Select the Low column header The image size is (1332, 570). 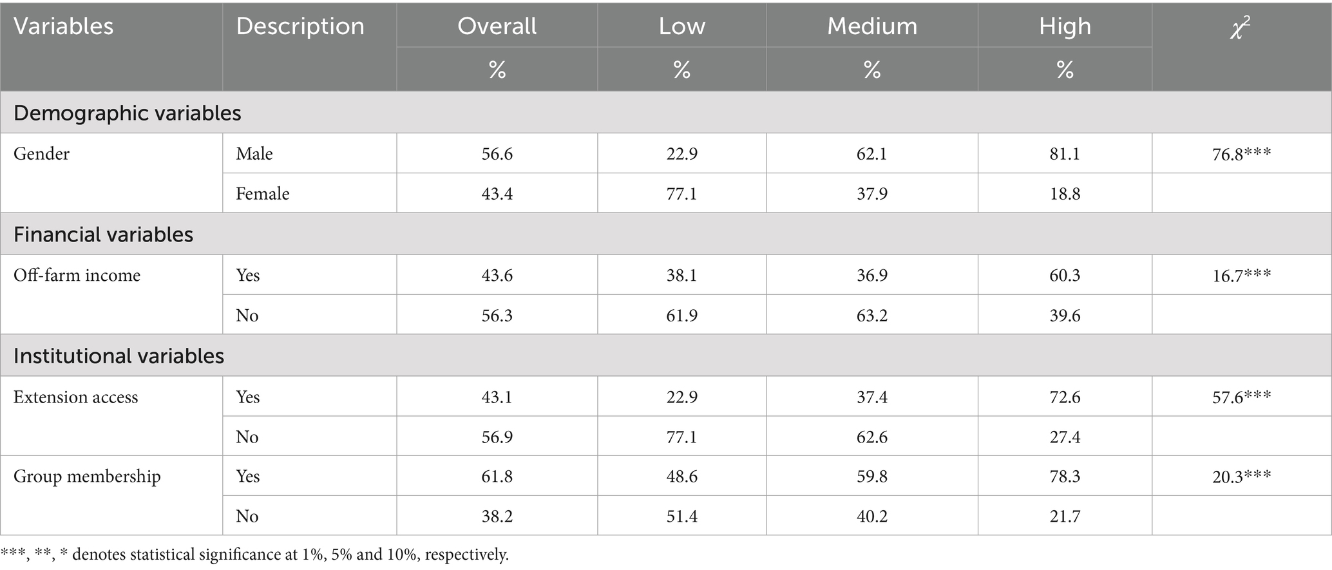(x=681, y=26)
